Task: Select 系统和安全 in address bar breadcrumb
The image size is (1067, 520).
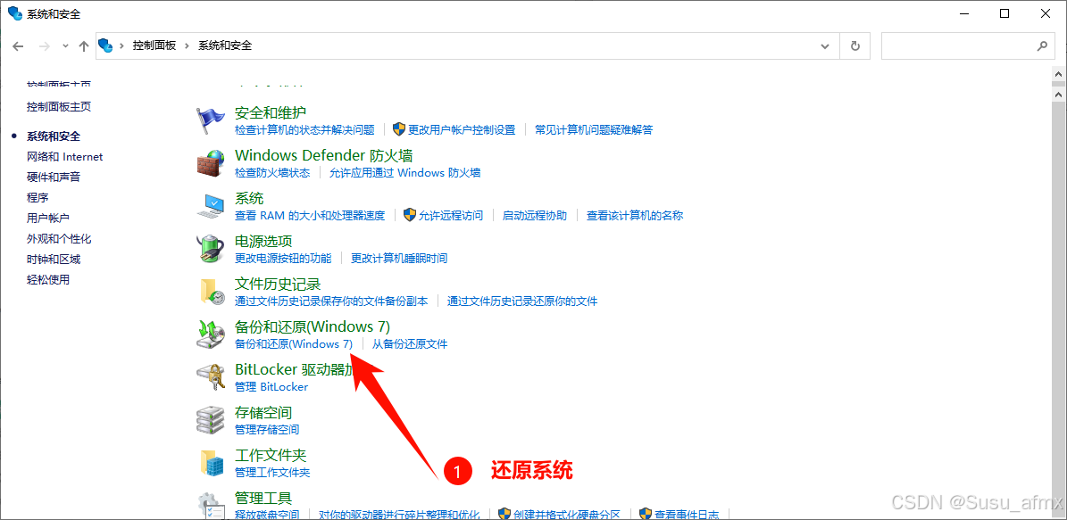Action: pyautogui.click(x=224, y=45)
